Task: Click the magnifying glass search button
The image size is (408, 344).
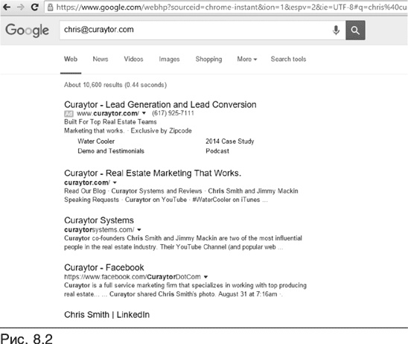Action: (355, 31)
